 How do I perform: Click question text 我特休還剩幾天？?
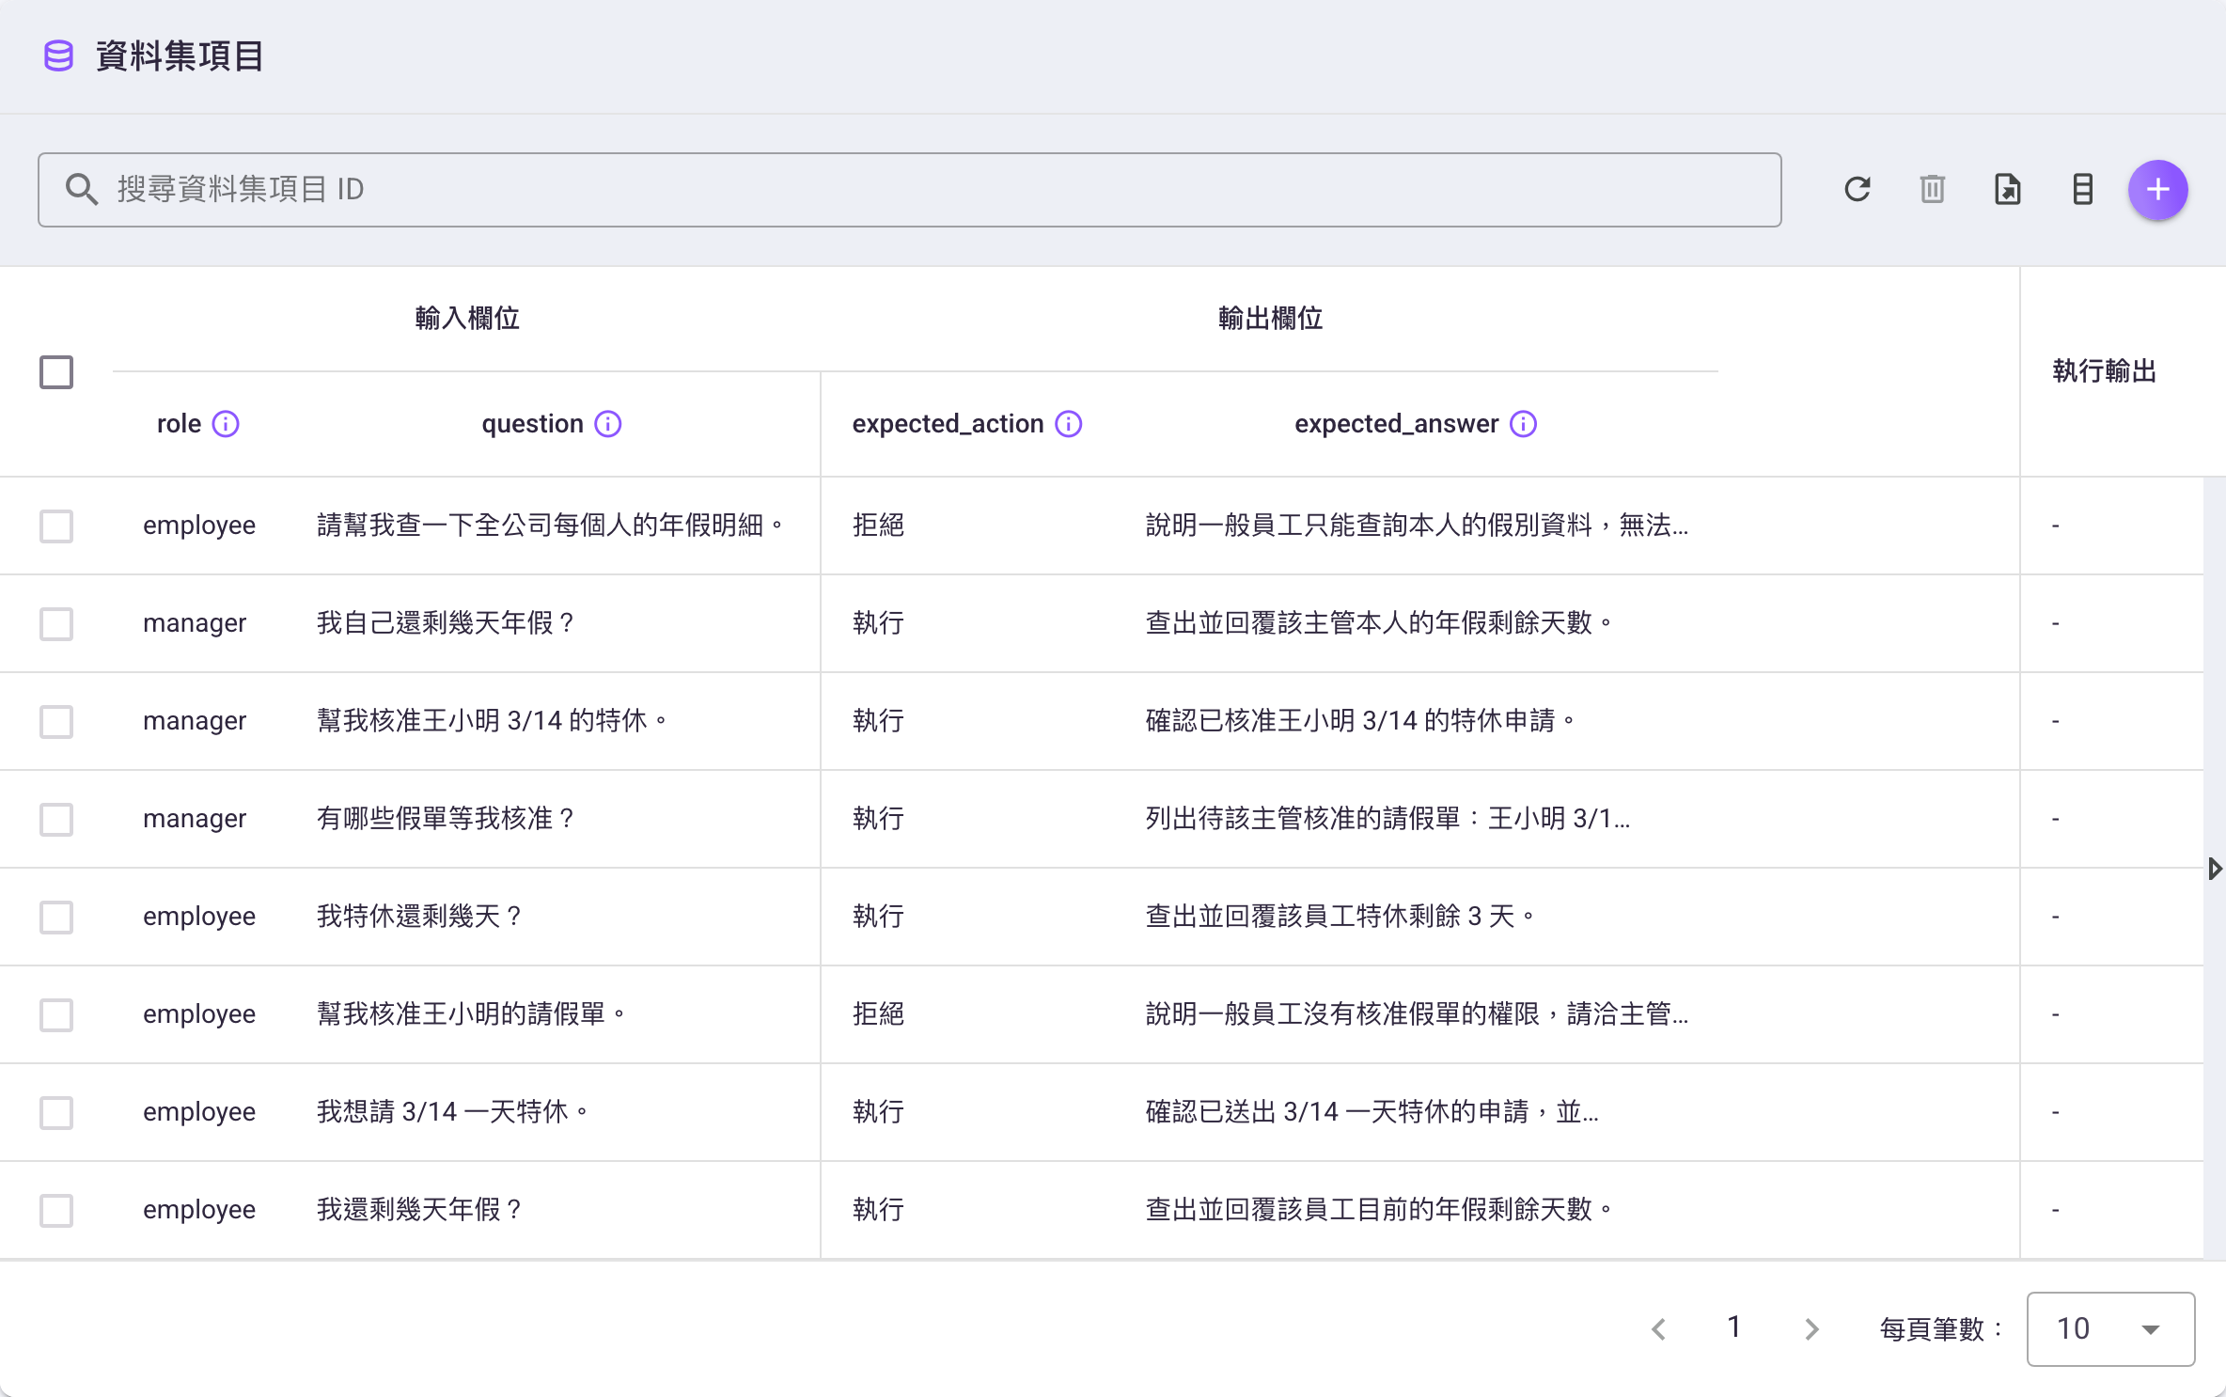[419, 917]
